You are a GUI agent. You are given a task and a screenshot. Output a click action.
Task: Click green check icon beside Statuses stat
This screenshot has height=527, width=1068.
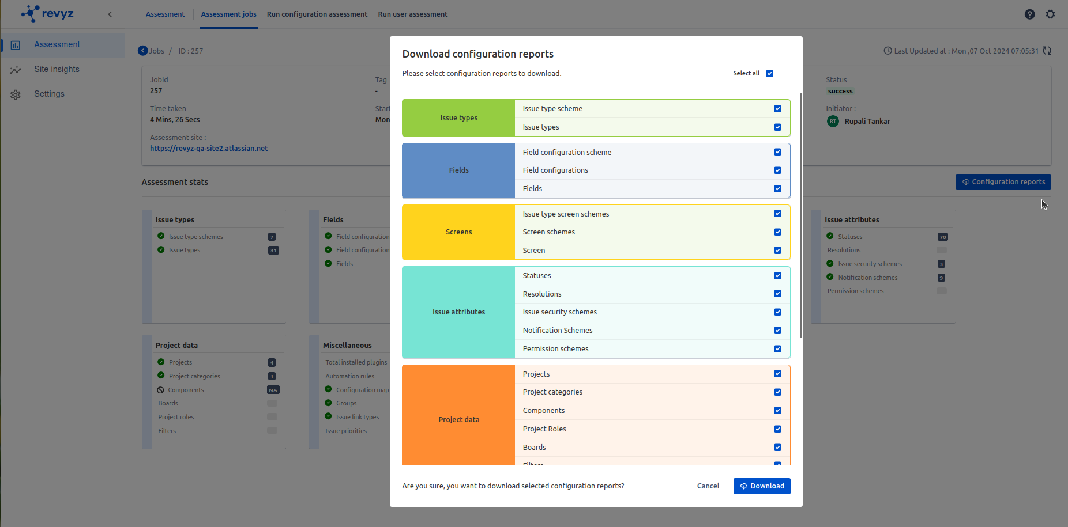pos(830,236)
